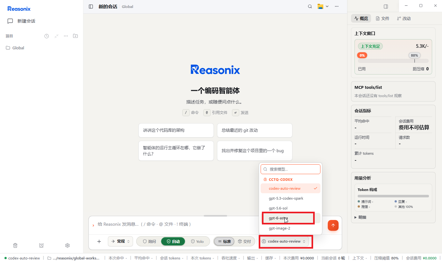The height and width of the screenshot is (262, 442).
Task: Open the header more options ellipsis
Action: [337, 6]
